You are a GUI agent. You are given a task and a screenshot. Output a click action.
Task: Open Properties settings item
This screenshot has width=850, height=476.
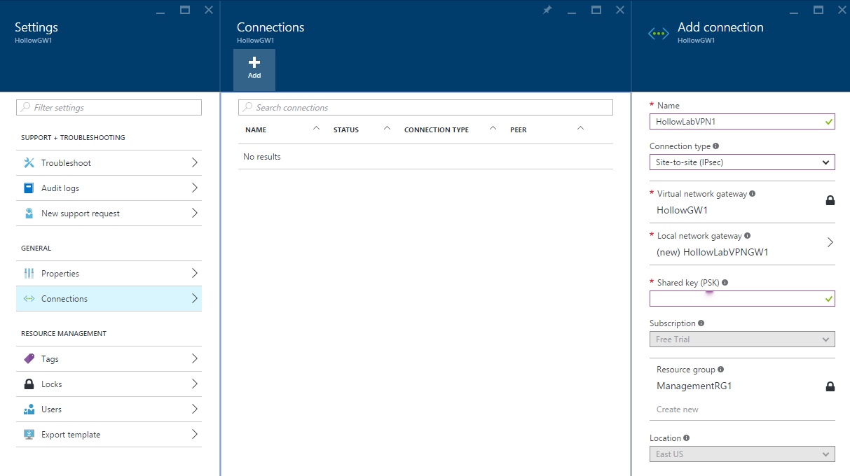tap(109, 273)
